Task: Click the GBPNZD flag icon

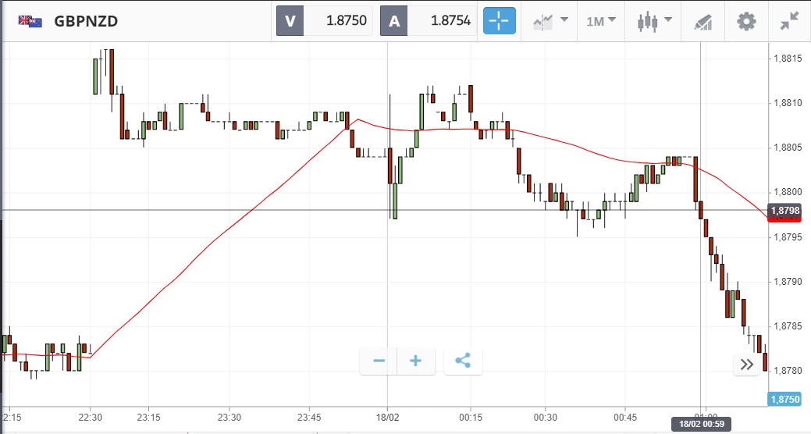Action: pyautogui.click(x=30, y=21)
